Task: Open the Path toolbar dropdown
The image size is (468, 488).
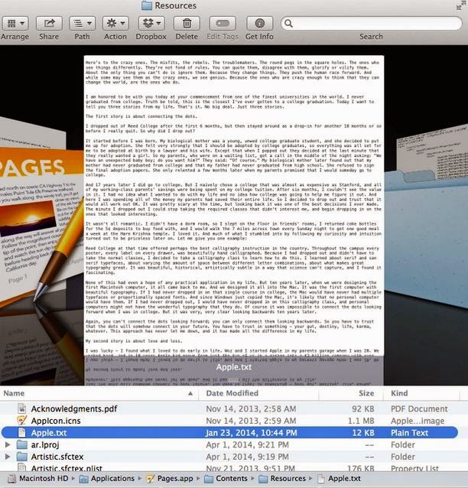Action: pyautogui.click(x=82, y=24)
